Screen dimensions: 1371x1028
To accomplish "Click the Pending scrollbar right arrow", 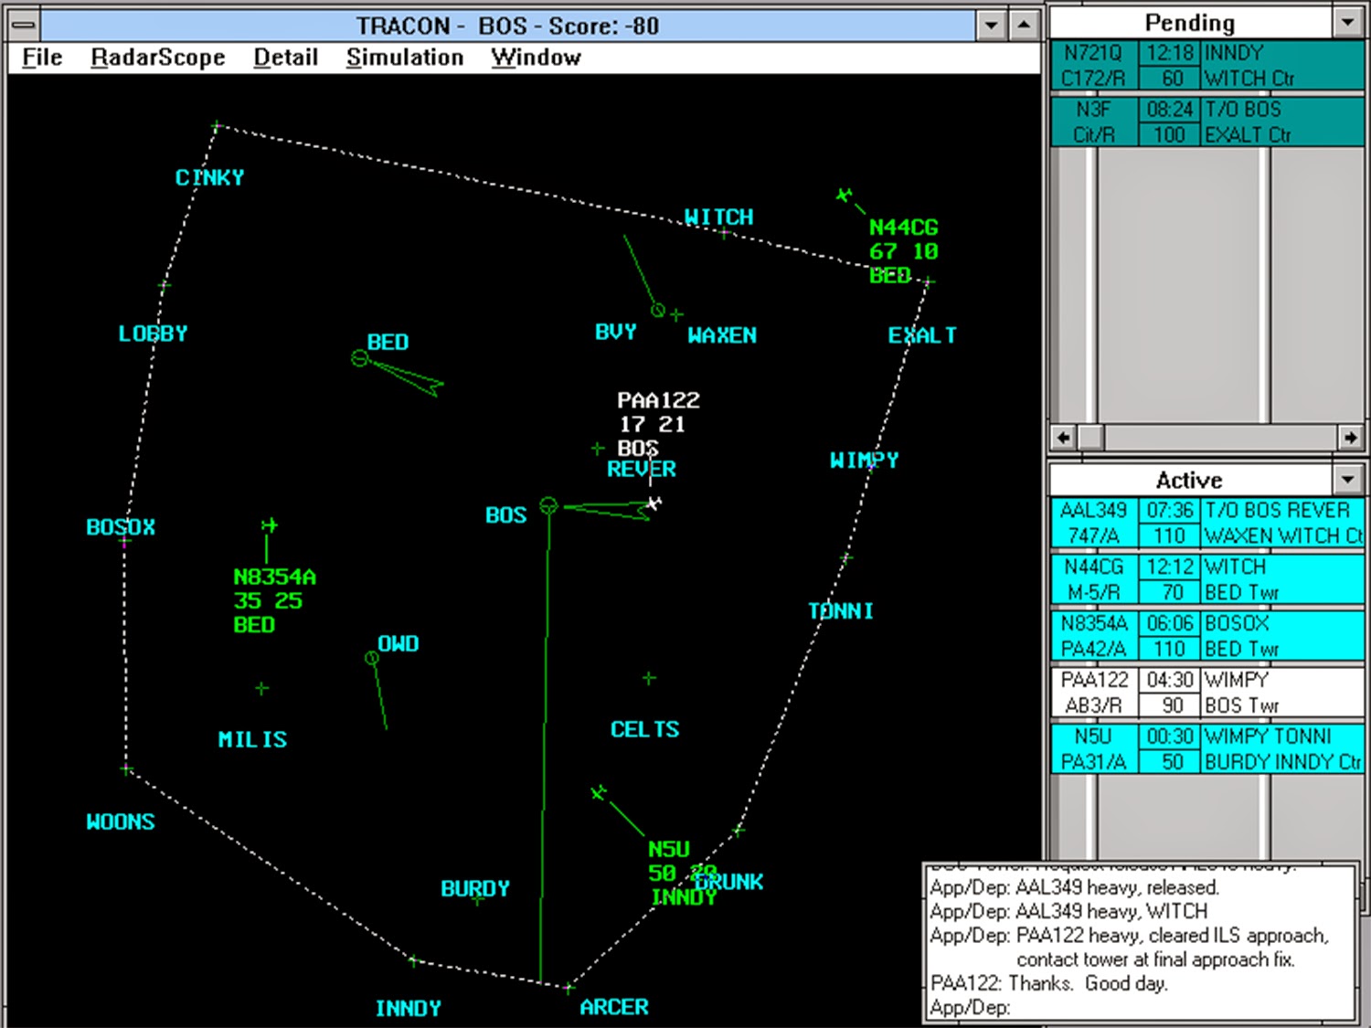I will click(1350, 438).
